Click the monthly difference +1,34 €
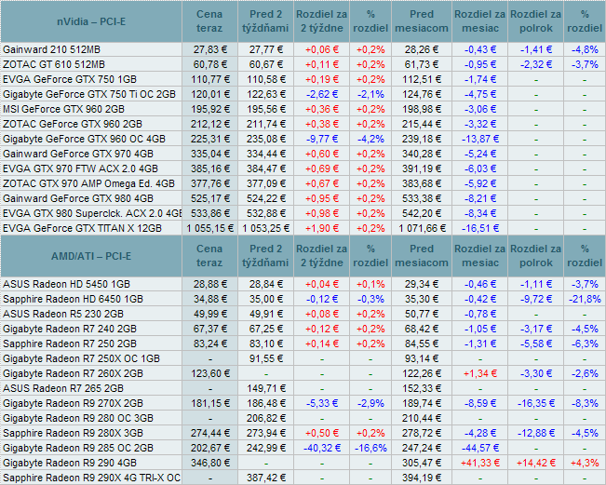Screen dimensions: 606x485 pos(480,373)
